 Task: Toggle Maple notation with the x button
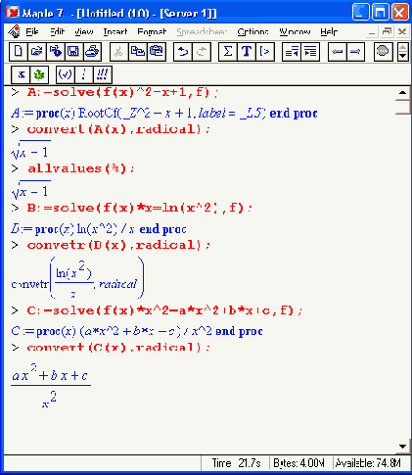(21, 74)
